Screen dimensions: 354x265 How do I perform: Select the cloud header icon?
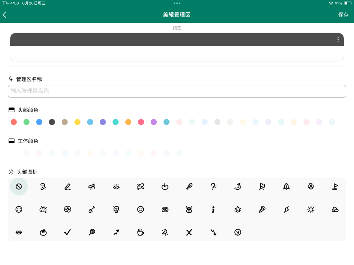pos(335,209)
